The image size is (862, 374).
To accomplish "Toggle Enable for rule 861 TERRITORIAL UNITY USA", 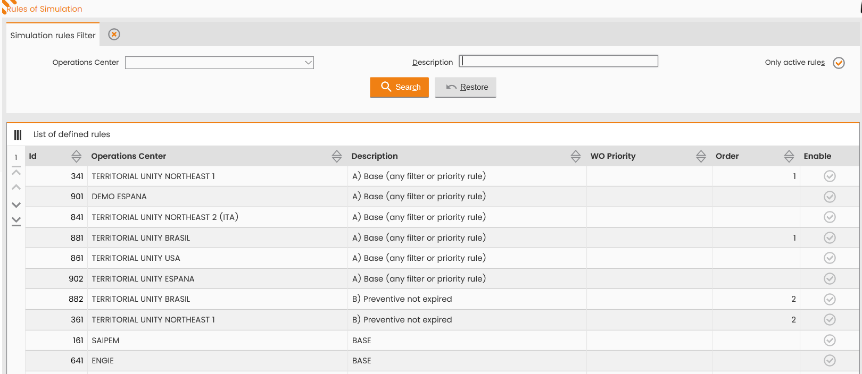I will pyautogui.click(x=830, y=258).
